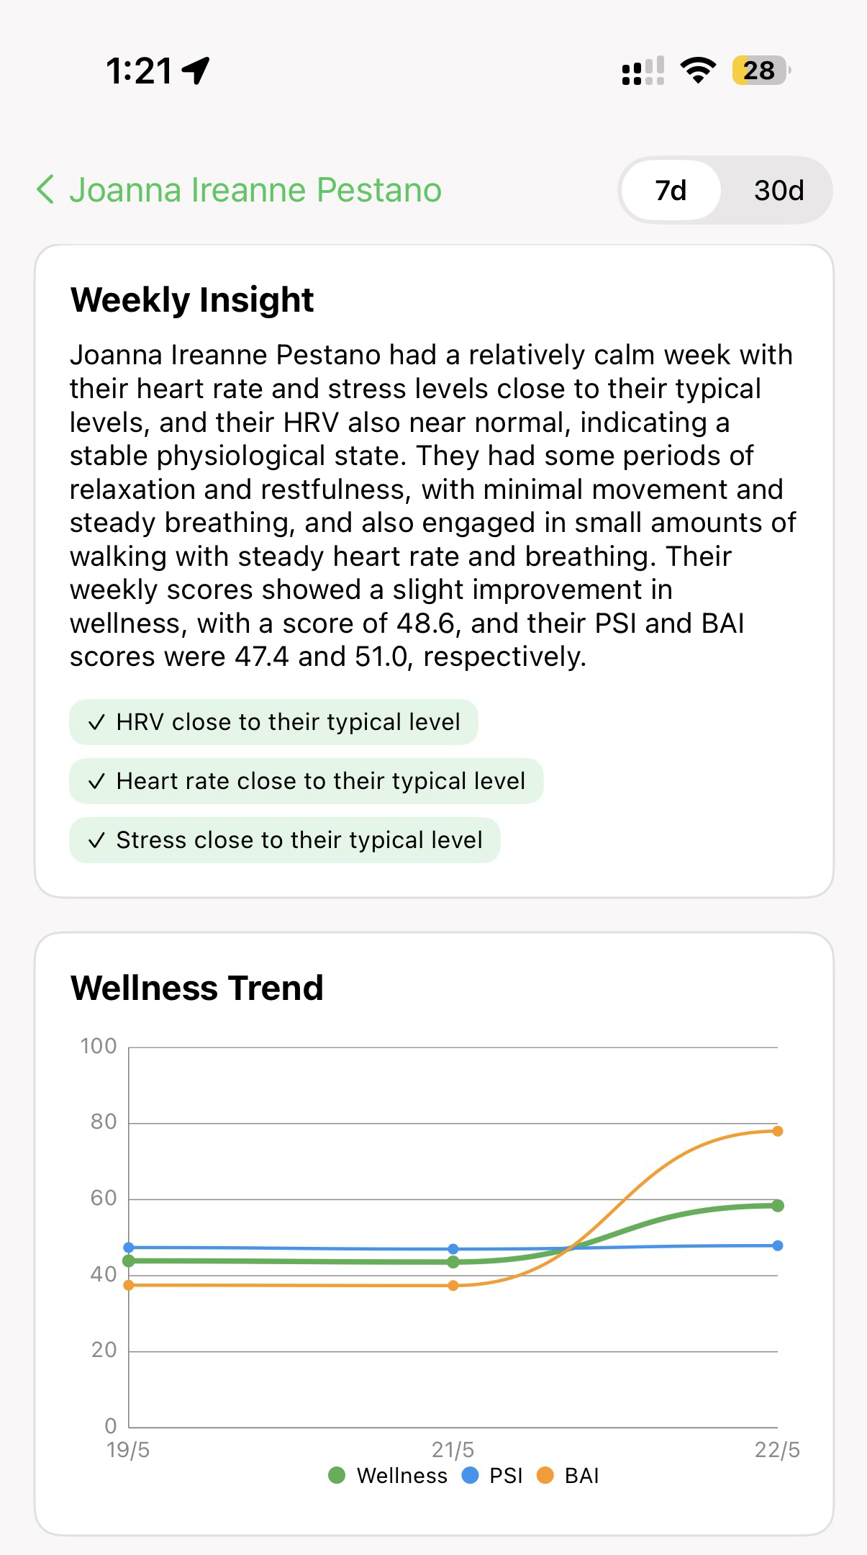This screenshot has width=867, height=1555.
Task: Tap the Wellness data point on 22/5
Action: [x=778, y=1206]
